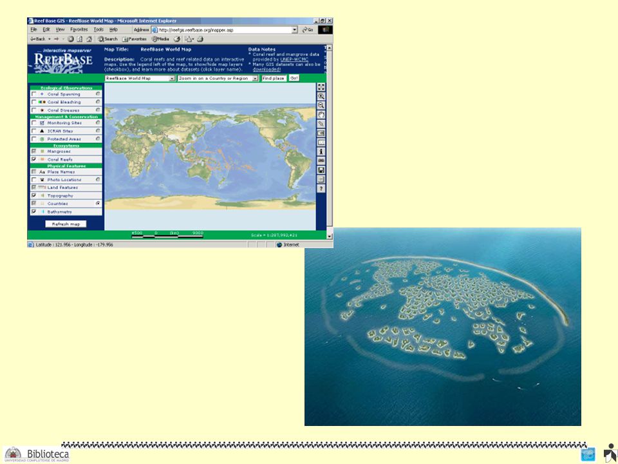The height and width of the screenshot is (464, 618).
Task: Enable the Coral Spawning layer checkbox
Action: click(x=34, y=94)
